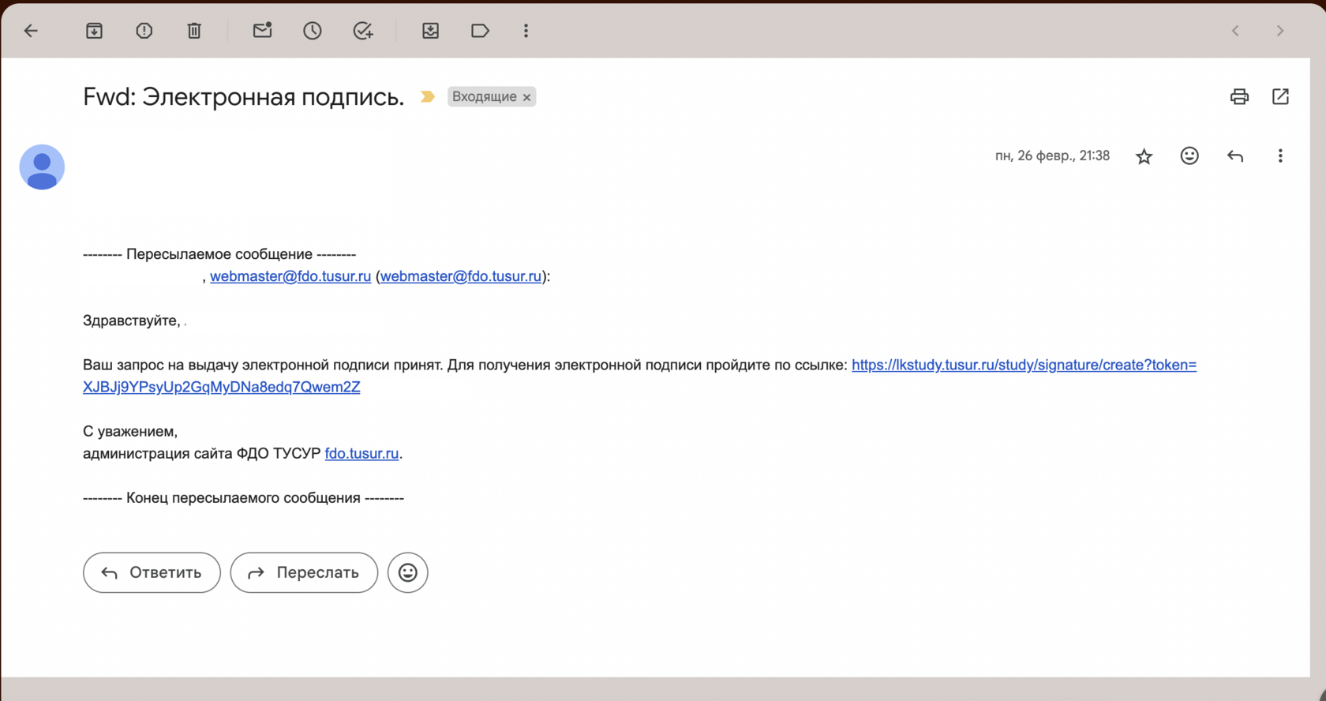1326x701 pixels.
Task: Click the subject 'Fwd: Электронная подпись.'
Action: [243, 97]
